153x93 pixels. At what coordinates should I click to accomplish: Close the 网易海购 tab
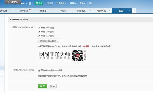tap(90, 11)
